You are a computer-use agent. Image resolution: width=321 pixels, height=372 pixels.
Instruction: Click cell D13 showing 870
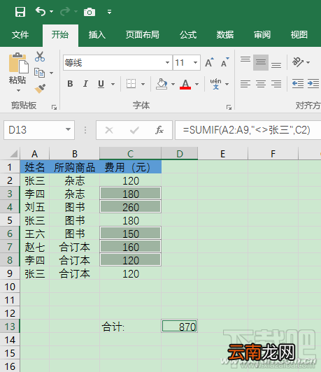coord(179,327)
